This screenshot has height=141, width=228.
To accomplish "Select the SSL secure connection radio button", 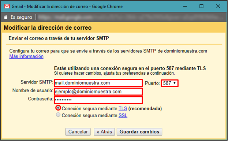I will [58, 115].
